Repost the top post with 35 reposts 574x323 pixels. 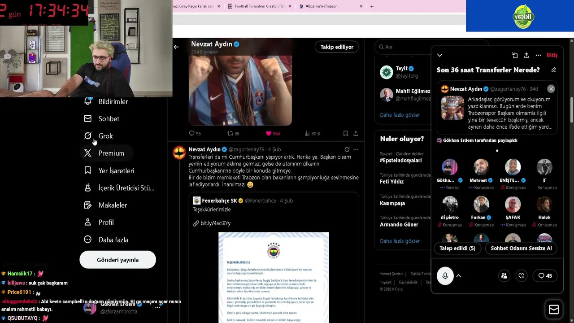233,133
